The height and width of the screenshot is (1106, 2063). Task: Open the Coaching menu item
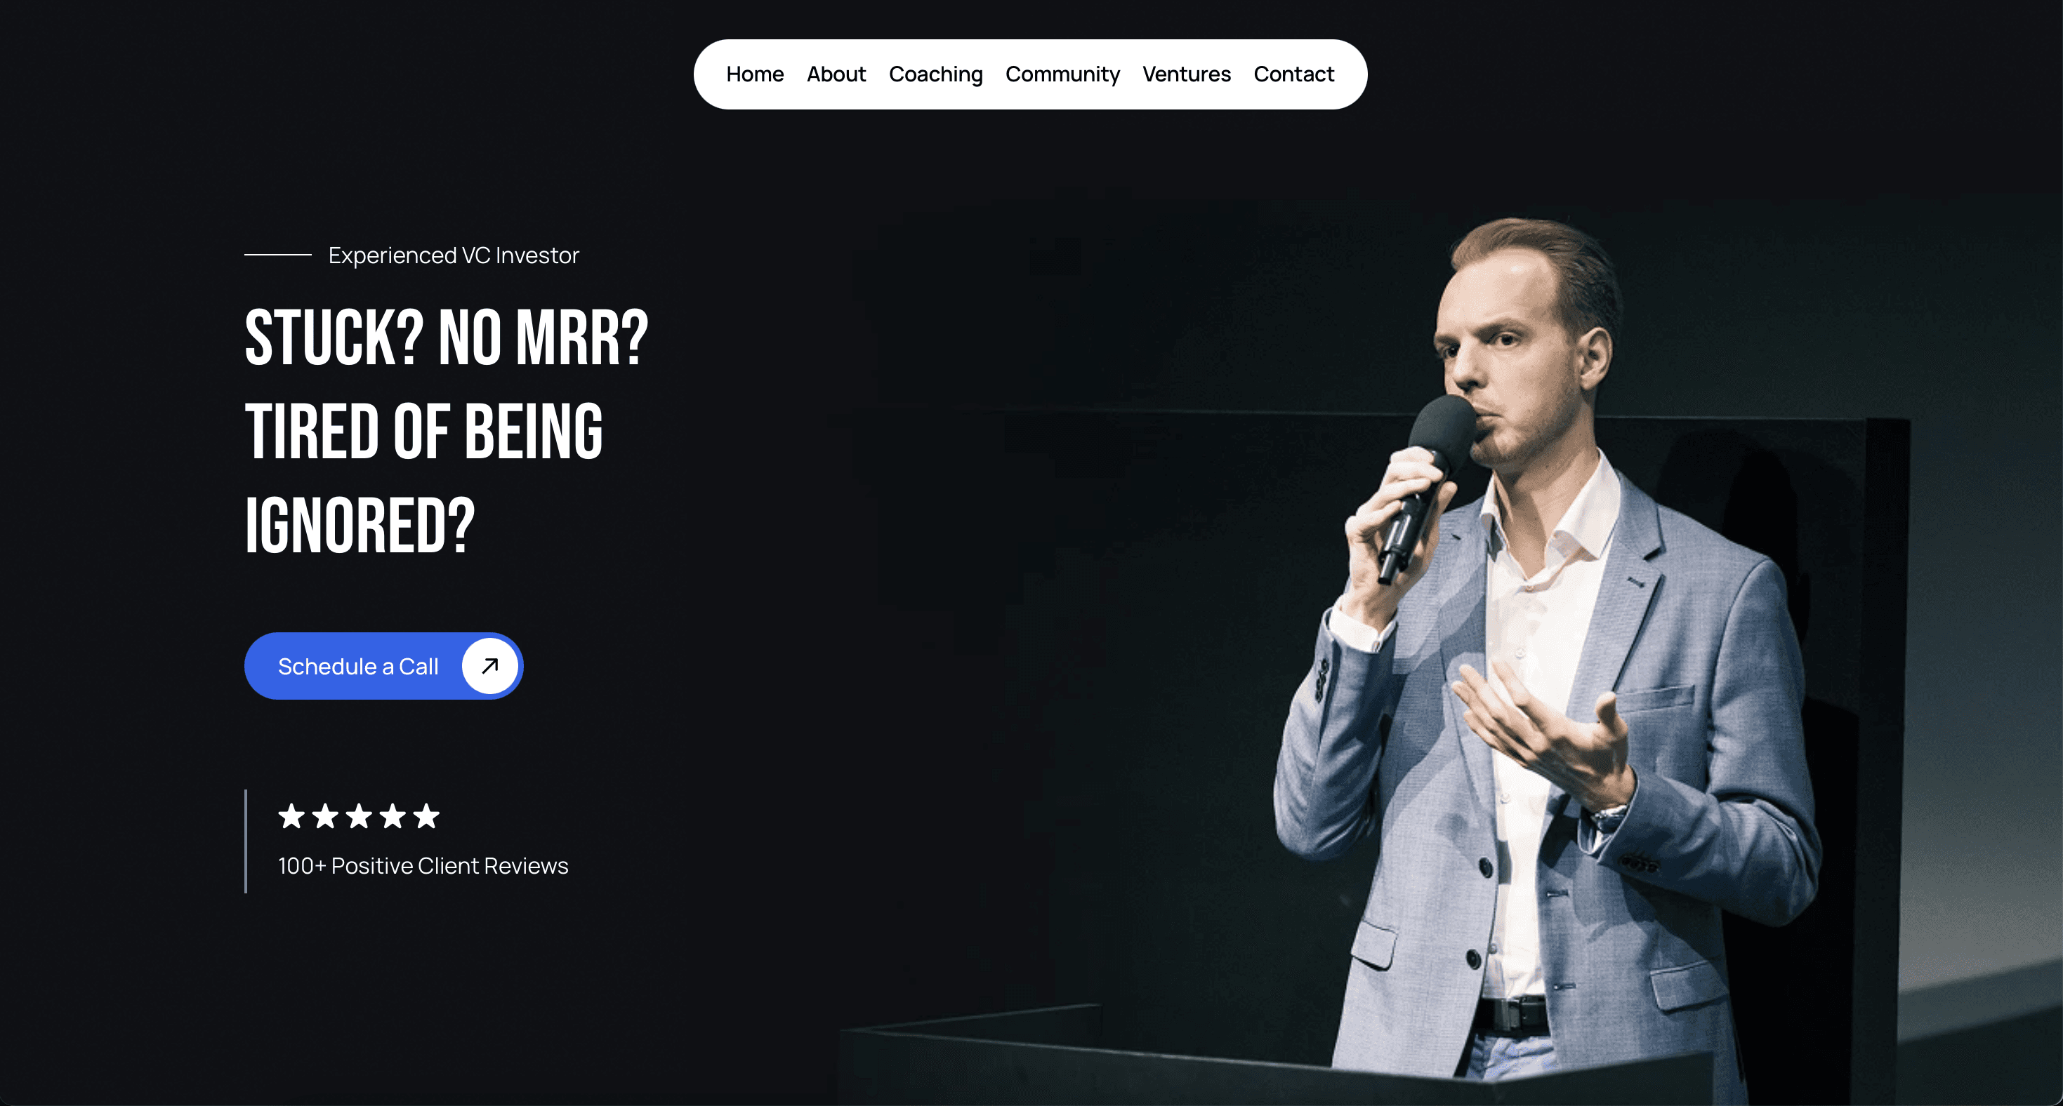[x=935, y=74]
